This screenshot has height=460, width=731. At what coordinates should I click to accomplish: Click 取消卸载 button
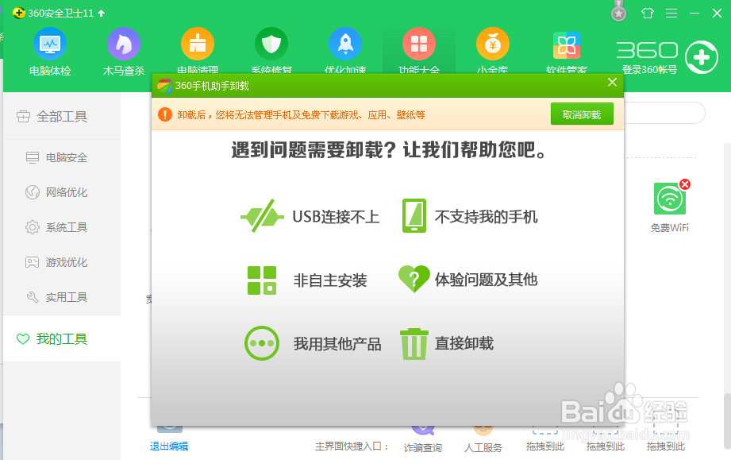[582, 114]
